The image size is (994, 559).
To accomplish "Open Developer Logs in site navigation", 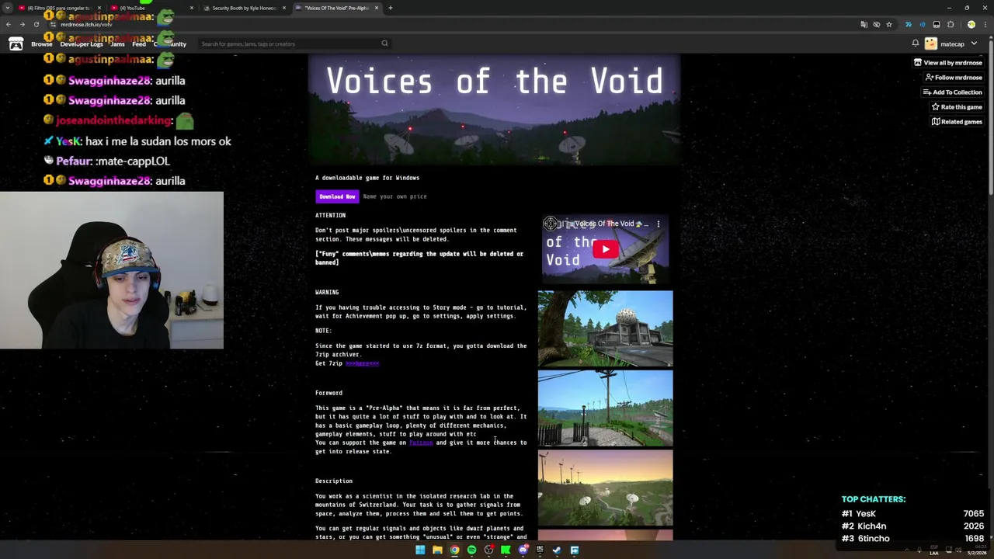I will [82, 44].
